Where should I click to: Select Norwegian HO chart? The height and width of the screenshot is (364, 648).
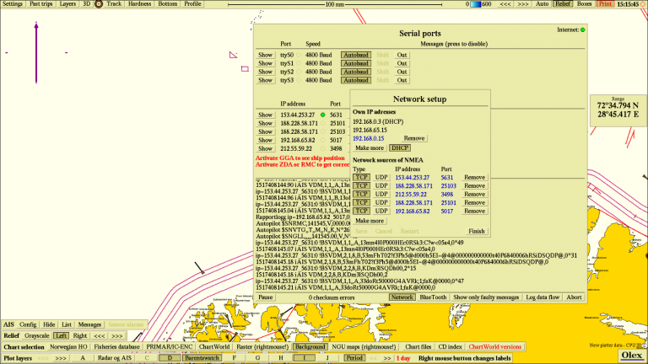tap(68, 347)
